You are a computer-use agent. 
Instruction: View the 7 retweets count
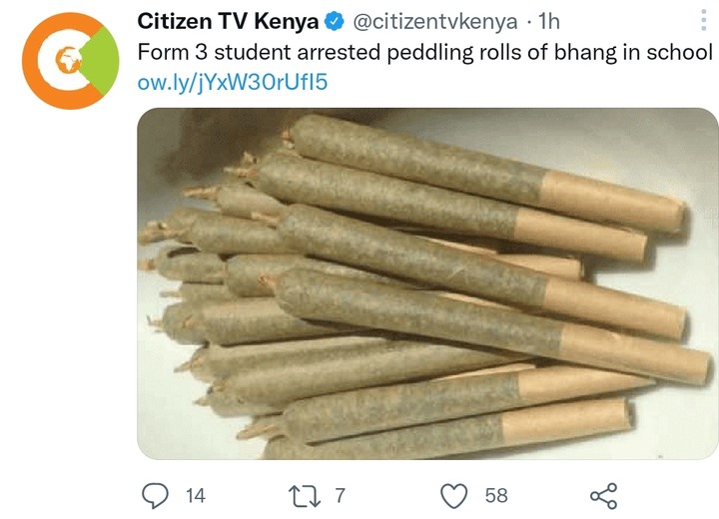pyautogui.click(x=340, y=496)
